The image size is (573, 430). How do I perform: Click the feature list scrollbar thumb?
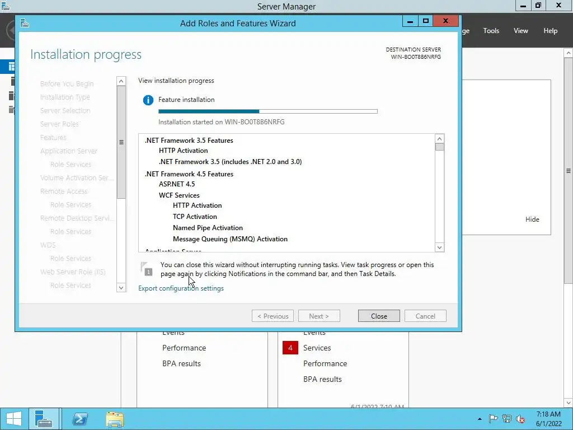pos(439,147)
